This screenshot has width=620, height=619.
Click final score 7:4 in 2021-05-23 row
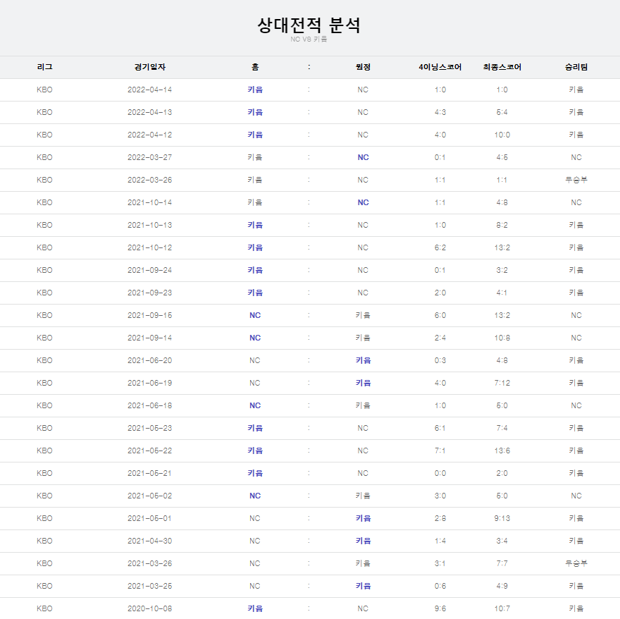pos(502,428)
